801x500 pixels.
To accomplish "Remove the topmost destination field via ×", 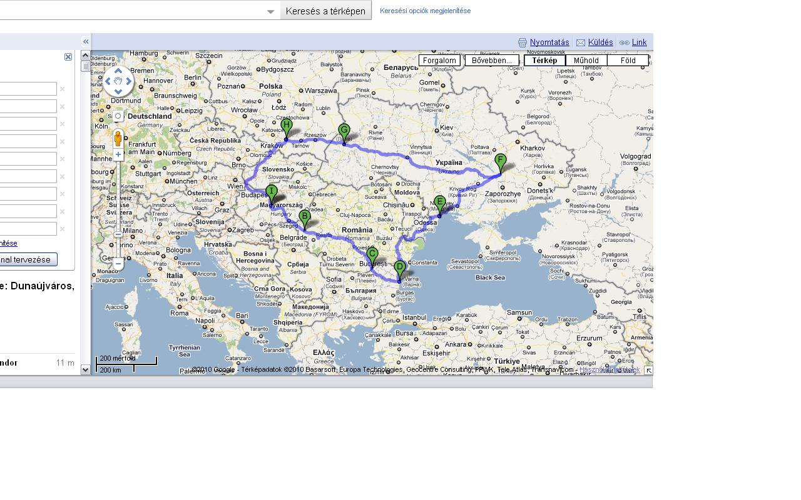I will coord(62,89).
